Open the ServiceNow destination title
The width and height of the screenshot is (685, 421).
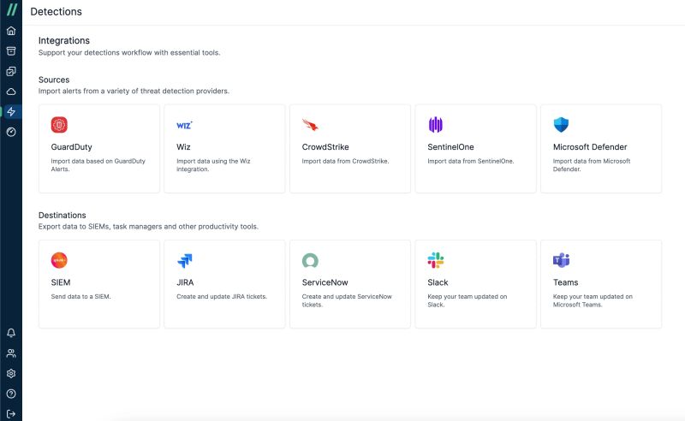[325, 282]
